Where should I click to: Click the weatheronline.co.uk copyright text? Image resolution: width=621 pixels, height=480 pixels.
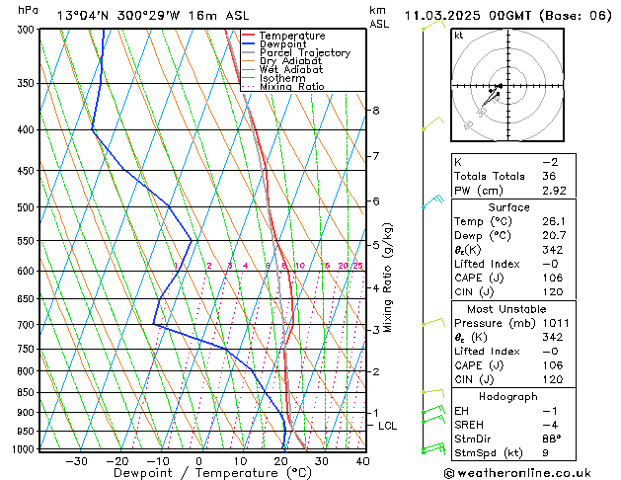tap(518, 473)
